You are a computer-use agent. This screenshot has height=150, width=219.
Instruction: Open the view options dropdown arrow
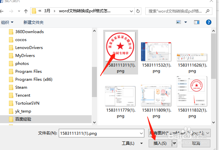tap(185, 22)
